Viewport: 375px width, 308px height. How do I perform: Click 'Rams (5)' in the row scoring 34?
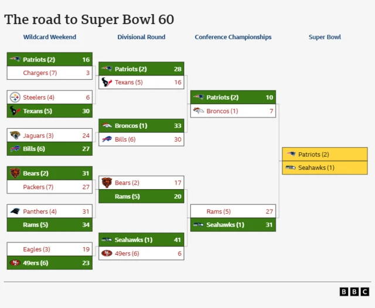35,225
